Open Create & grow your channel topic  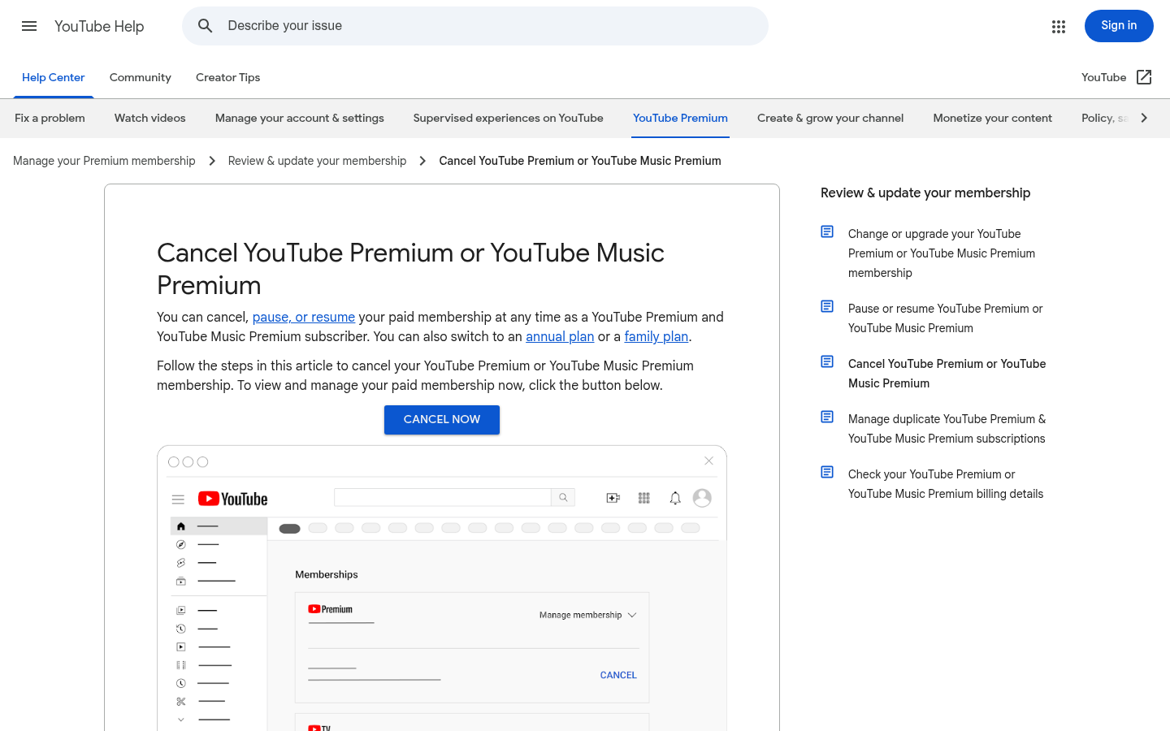[x=830, y=119]
